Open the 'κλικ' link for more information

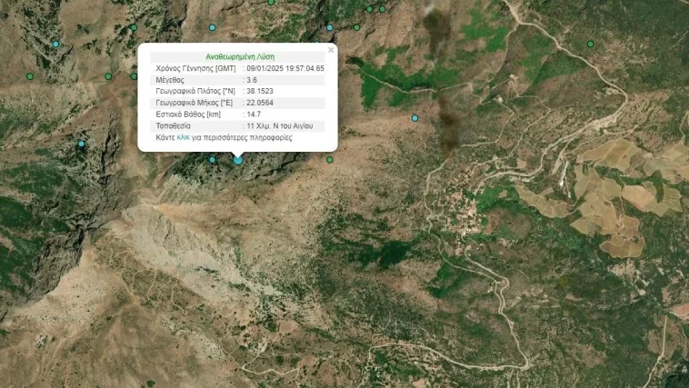point(184,137)
